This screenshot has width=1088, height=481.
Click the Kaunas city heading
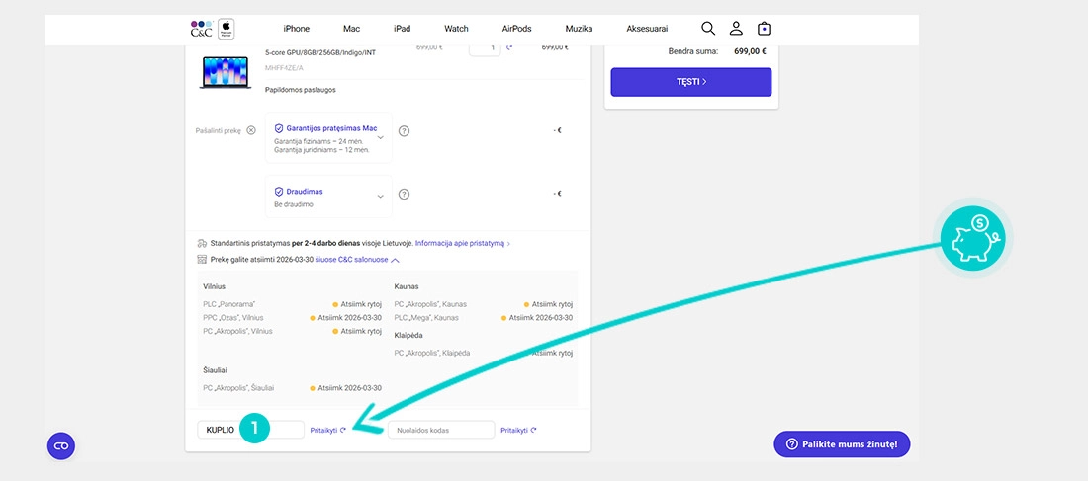click(x=407, y=286)
